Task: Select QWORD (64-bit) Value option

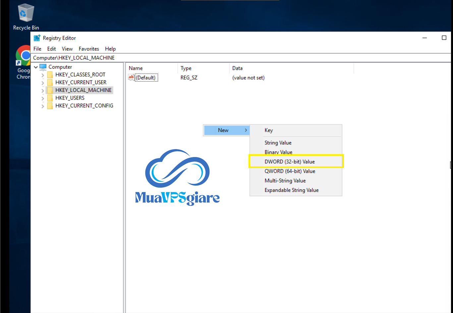Action: (290, 171)
